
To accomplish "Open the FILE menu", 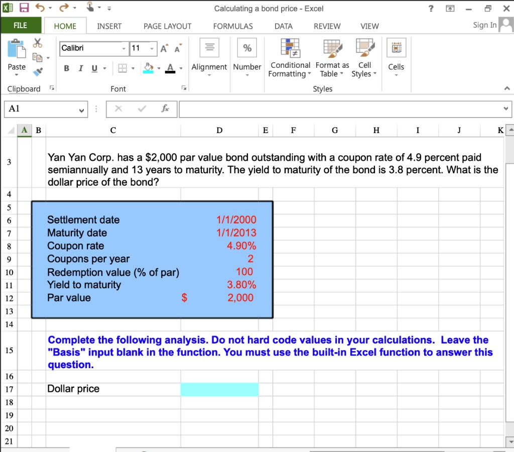I will pyautogui.click(x=21, y=26).
